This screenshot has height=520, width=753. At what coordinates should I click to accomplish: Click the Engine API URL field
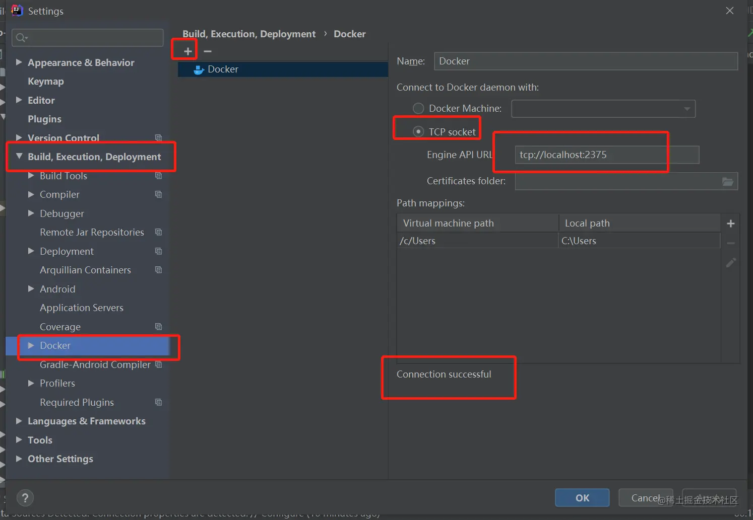[x=607, y=155]
